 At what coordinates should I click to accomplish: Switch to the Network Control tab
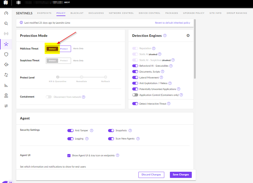(x=121, y=13)
